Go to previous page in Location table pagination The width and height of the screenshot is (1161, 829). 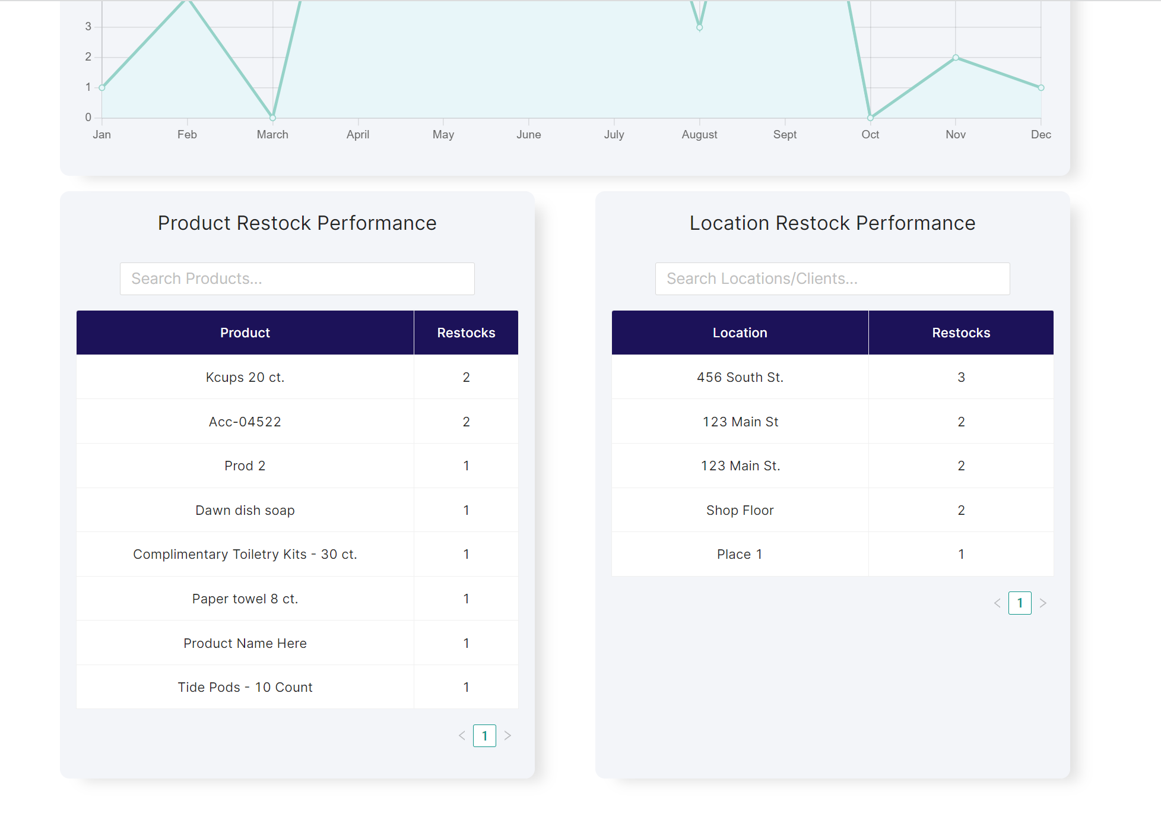[997, 603]
